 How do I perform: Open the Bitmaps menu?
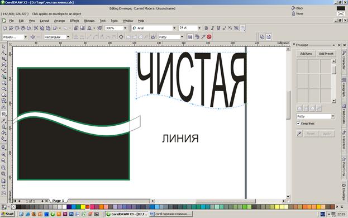click(89, 21)
